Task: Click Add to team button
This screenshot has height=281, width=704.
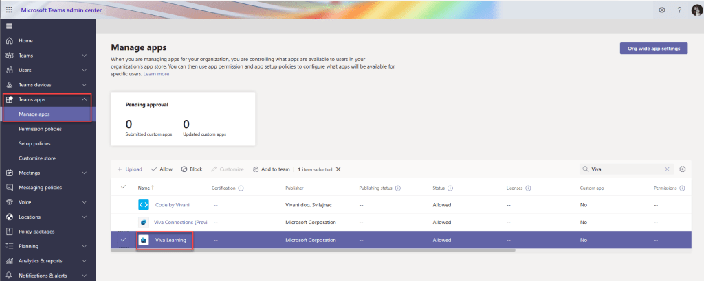Action: coord(271,169)
